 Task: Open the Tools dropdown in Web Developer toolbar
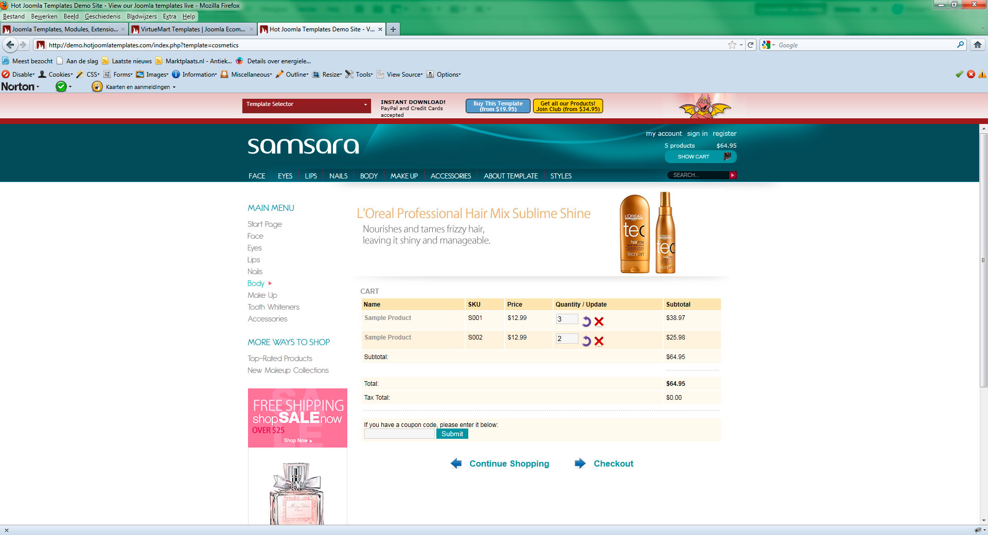[359, 74]
